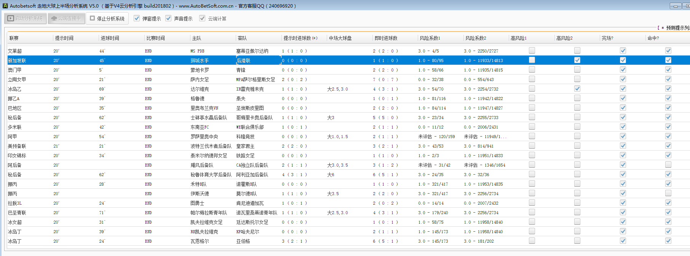
Task: Select the 罗萨里奥中央 match row
Action: point(204,137)
